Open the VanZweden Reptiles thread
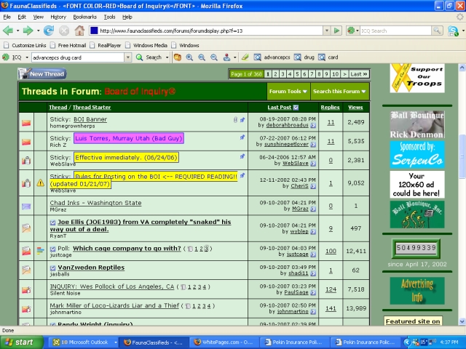Image resolution: width=466 pixels, height=349 pixels. (91, 268)
